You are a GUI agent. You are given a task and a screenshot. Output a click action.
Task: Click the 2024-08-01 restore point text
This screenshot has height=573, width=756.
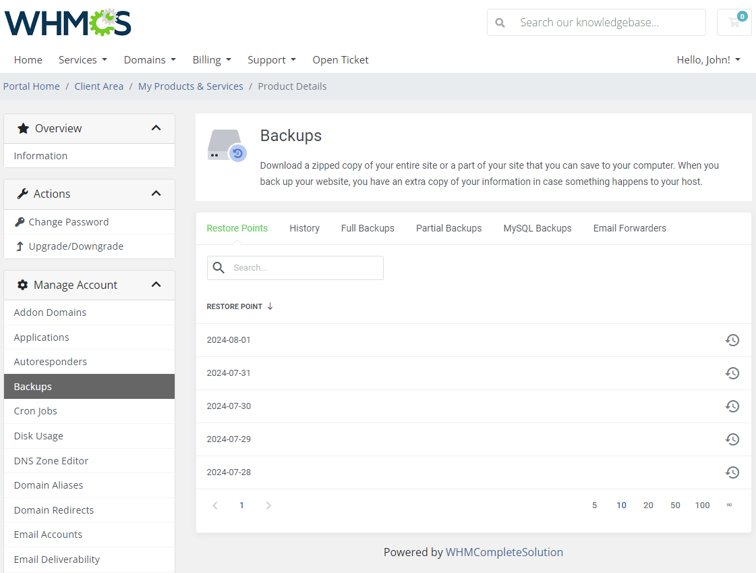click(229, 340)
